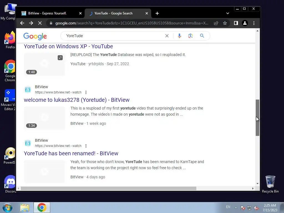Open the Action Center flag icon

click(242, 208)
